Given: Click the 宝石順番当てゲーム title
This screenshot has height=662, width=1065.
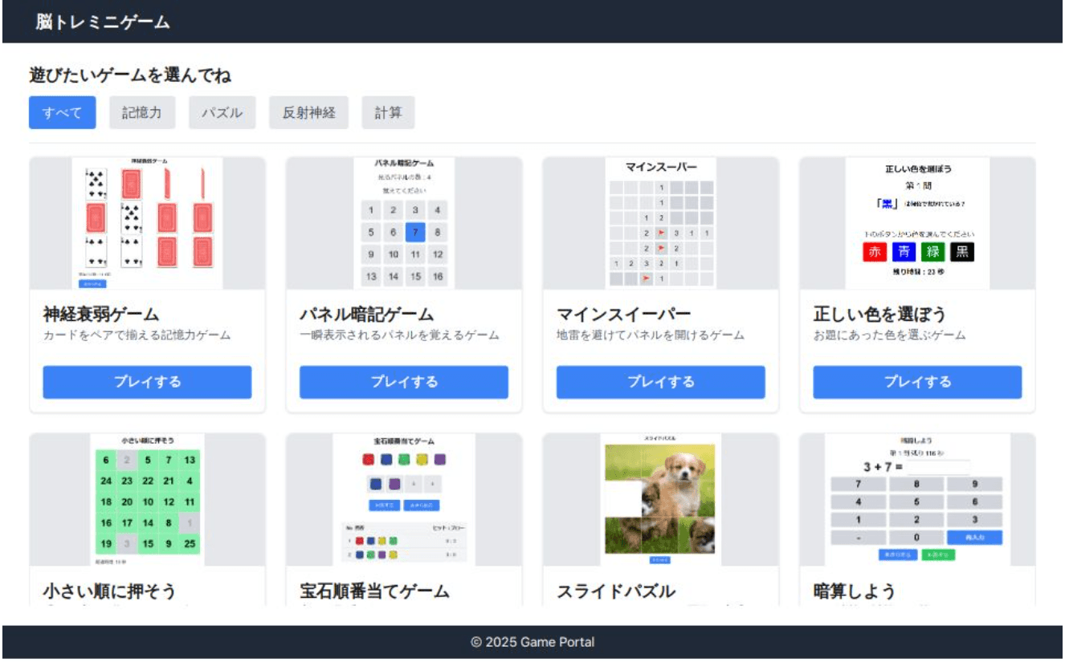Looking at the screenshot, I should (374, 591).
